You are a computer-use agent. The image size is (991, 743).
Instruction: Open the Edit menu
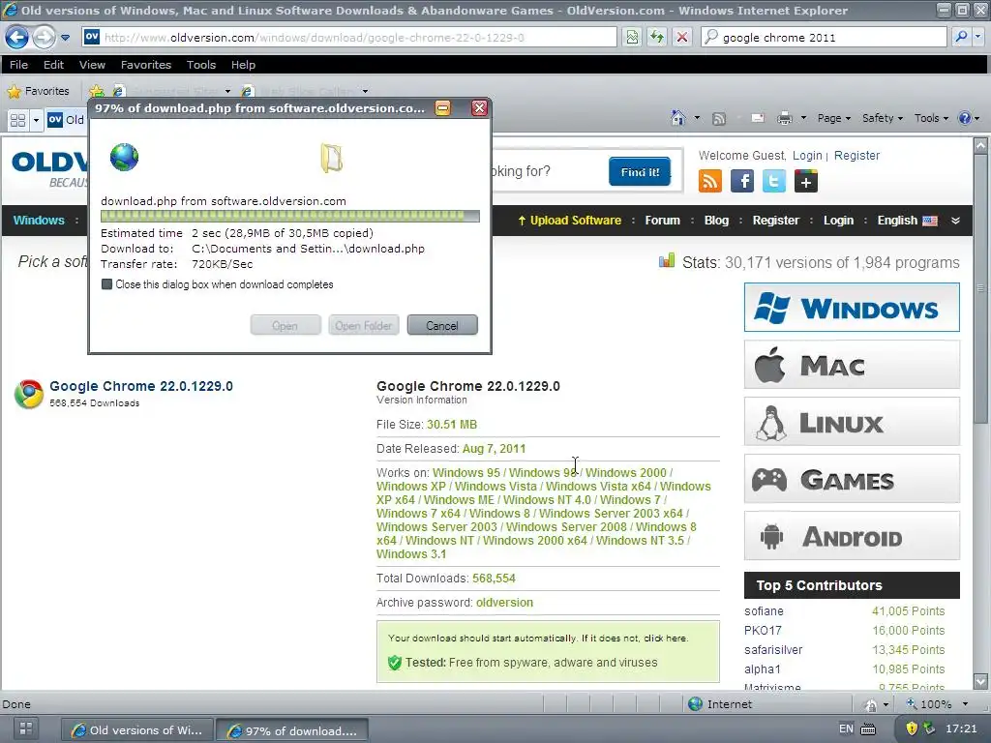click(x=54, y=65)
